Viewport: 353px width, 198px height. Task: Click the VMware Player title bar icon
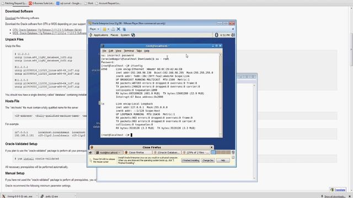(90, 23)
